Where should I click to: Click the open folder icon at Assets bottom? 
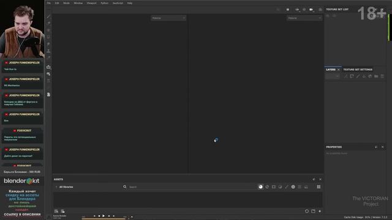tap(313, 211)
